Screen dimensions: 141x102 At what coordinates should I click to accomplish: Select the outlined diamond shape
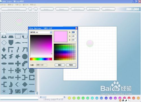point(4,43)
